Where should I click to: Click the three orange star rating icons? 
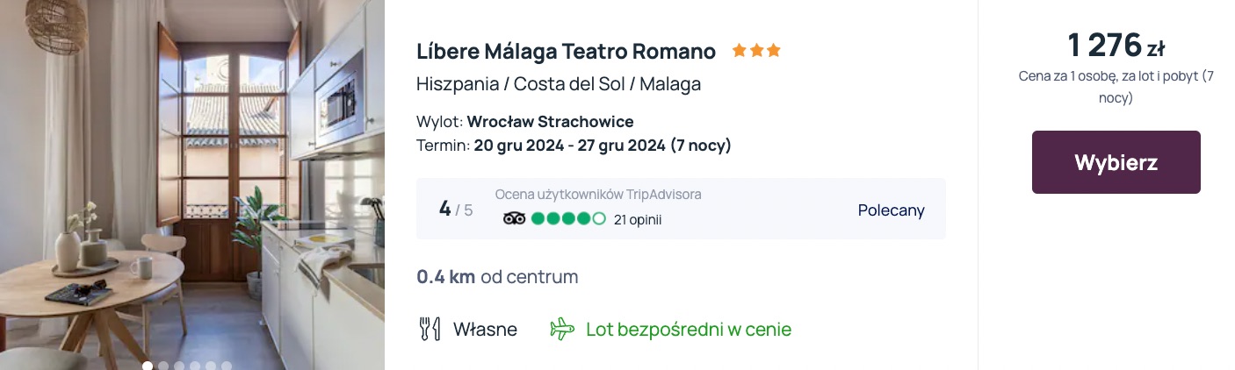756,51
